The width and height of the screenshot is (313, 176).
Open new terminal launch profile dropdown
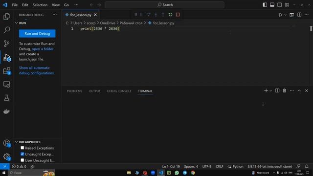pyautogui.click(x=270, y=91)
